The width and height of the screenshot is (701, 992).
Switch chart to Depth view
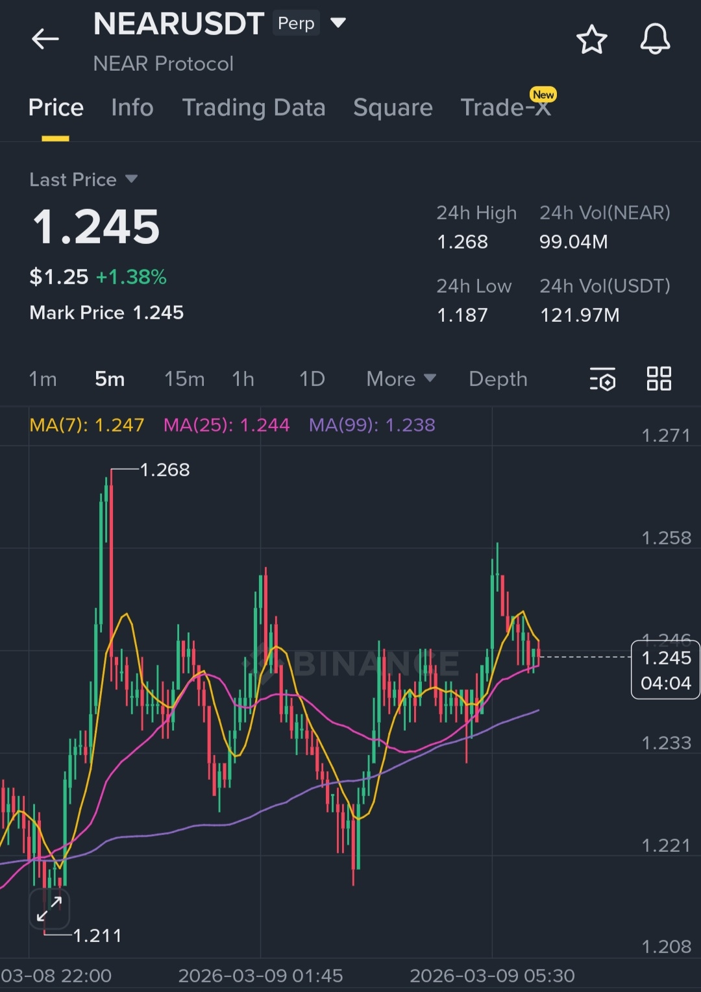tap(498, 379)
